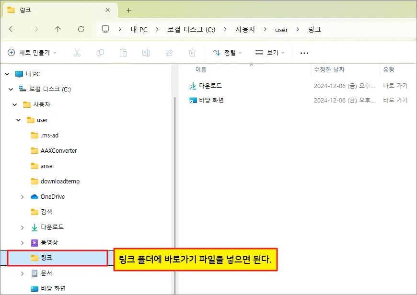Click the navigation pane vertical scrollbar
Screen dimensions: 417x295
click(x=175, y=195)
